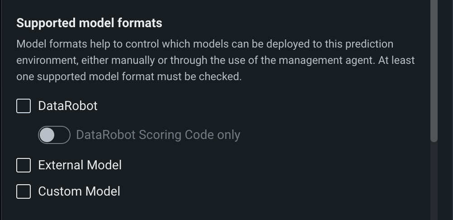Click the "Supported model formats" heading
453x220 pixels.
click(x=89, y=23)
